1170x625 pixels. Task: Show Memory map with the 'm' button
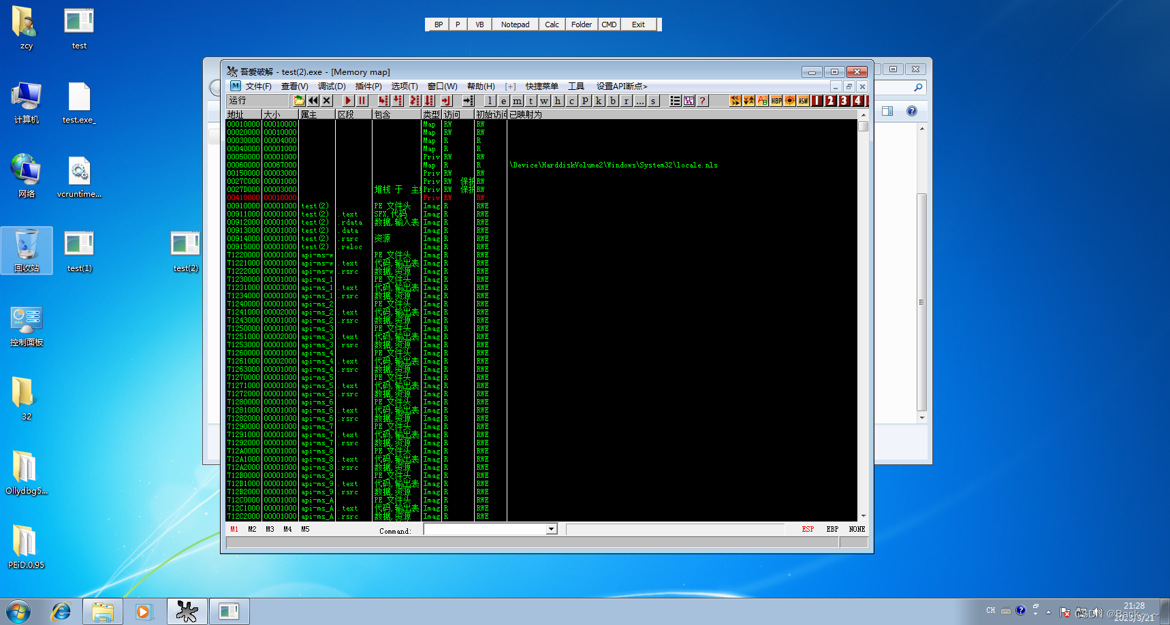point(517,101)
